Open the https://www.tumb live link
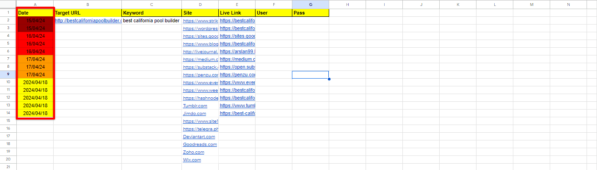The height and width of the screenshot is (170, 597). tap(237, 106)
